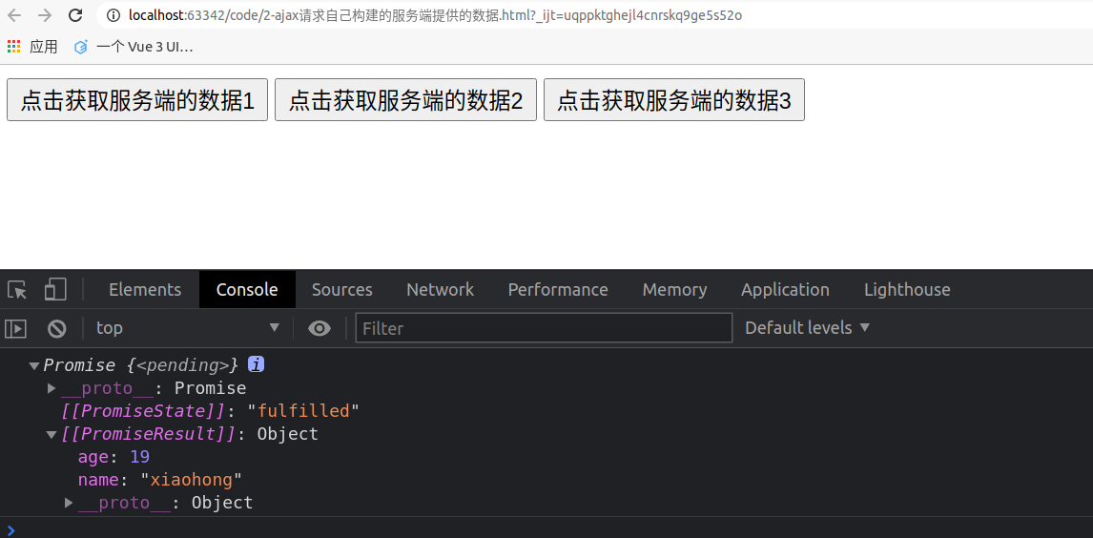Select the name: "xiaohong" property
The image size is (1093, 538).
(x=159, y=480)
